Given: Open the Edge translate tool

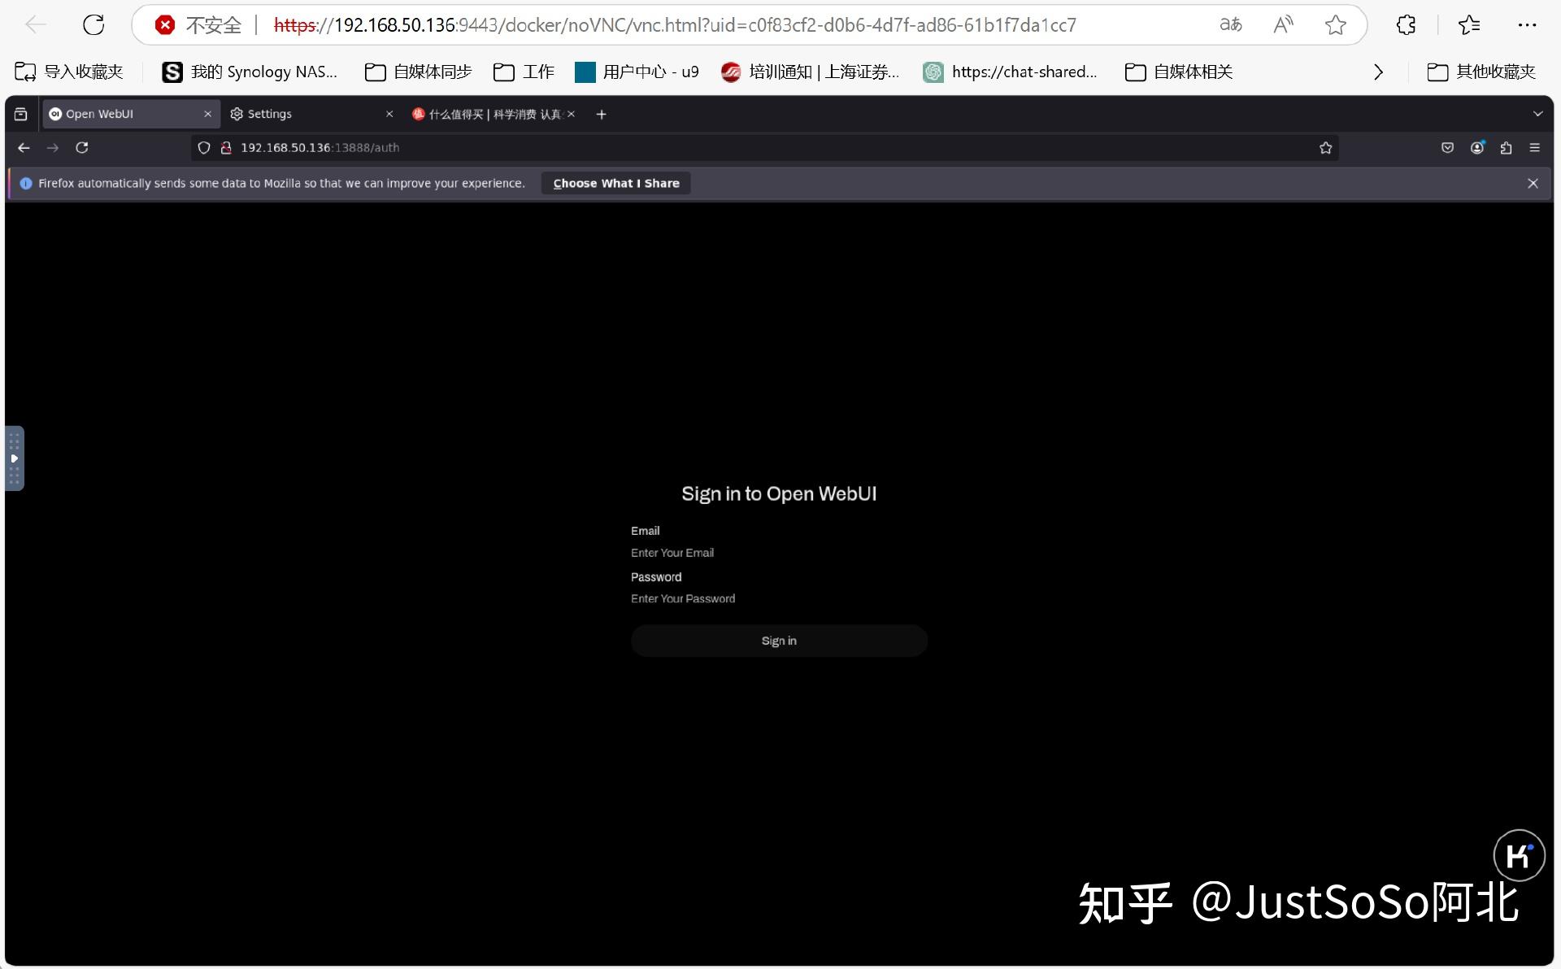Looking at the screenshot, I should (1230, 24).
